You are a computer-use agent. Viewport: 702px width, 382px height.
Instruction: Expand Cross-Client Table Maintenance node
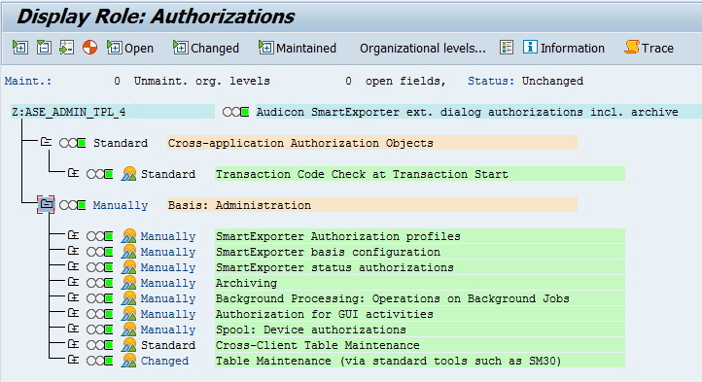[74, 344]
